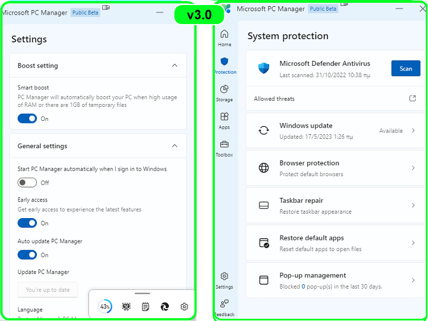
Task: Open Pop-up management chevron
Action: 413,280
